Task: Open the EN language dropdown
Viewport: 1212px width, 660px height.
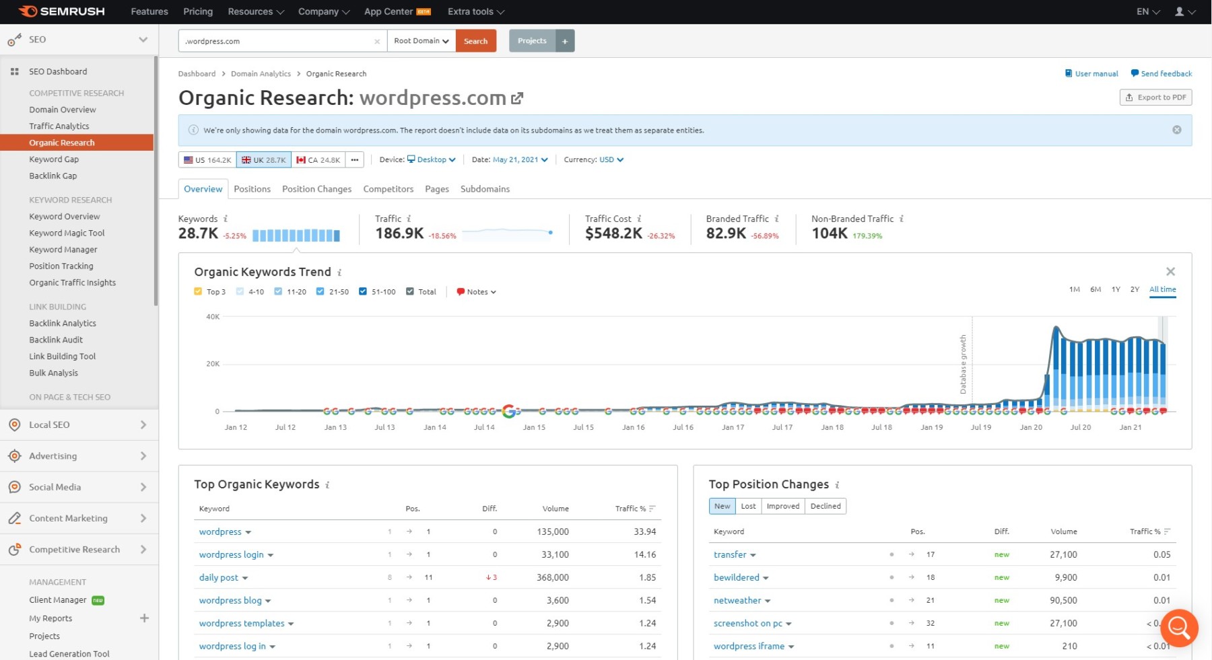Action: [1148, 11]
